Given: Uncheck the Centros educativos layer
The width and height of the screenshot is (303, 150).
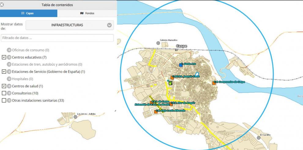Looking at the screenshot, I should (4, 57).
